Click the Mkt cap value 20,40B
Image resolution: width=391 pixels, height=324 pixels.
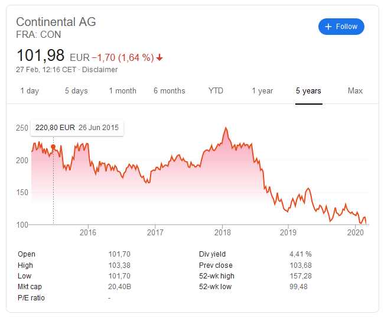(120, 287)
